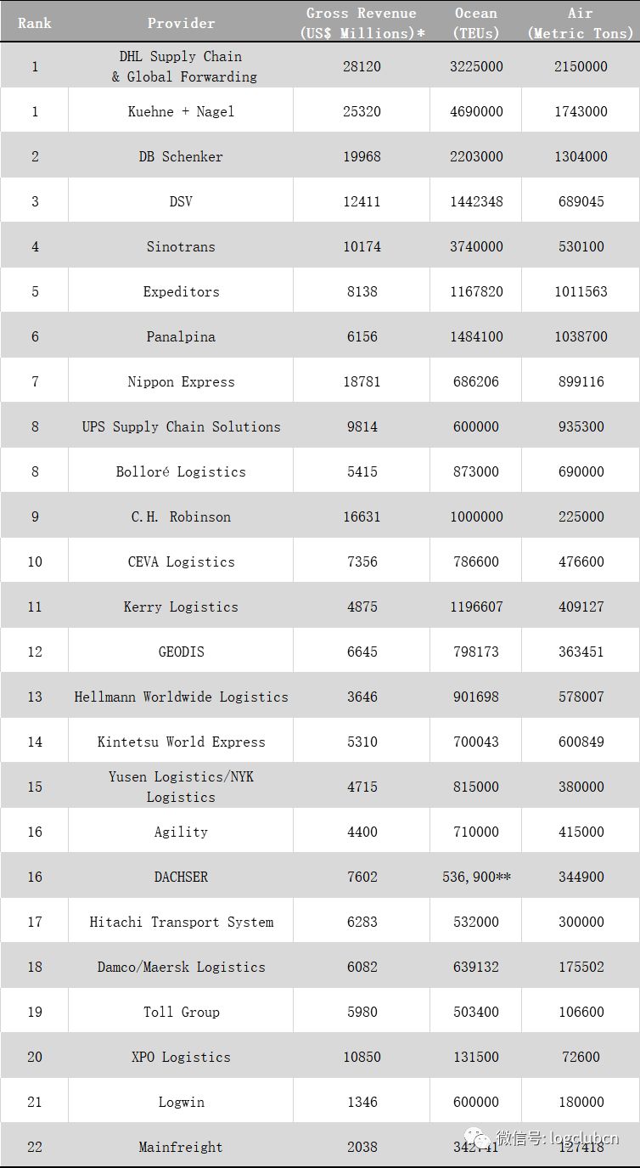This screenshot has width=640, height=1168.
Task: Select the DACHSER ocean value 536,900**
Action: coord(476,877)
